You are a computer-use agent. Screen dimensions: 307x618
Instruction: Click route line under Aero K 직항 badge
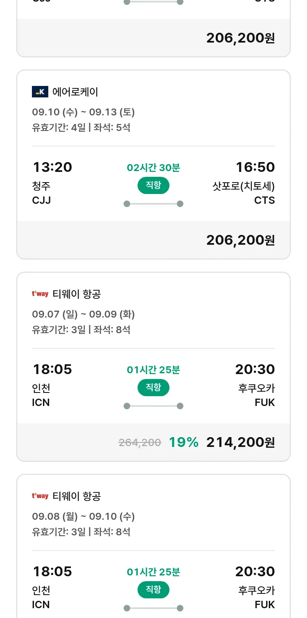[x=153, y=204]
